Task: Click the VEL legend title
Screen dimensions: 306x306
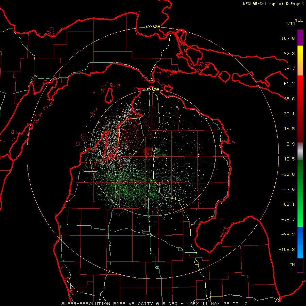Action: coord(299,20)
